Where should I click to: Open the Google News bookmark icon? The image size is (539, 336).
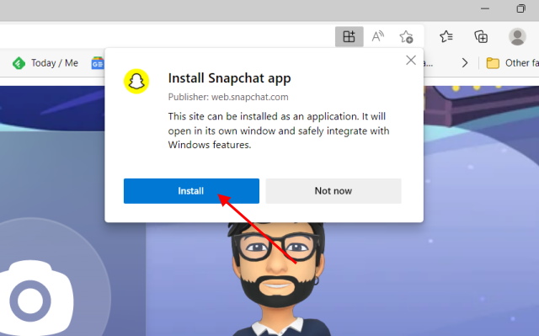point(98,63)
